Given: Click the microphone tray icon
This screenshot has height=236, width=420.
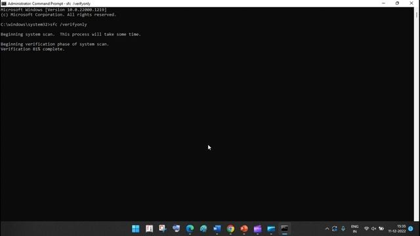Looking at the screenshot, I should (343, 229).
